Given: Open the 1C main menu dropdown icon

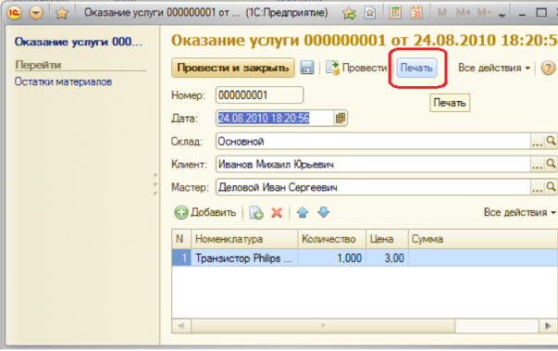Looking at the screenshot, I should [36, 13].
